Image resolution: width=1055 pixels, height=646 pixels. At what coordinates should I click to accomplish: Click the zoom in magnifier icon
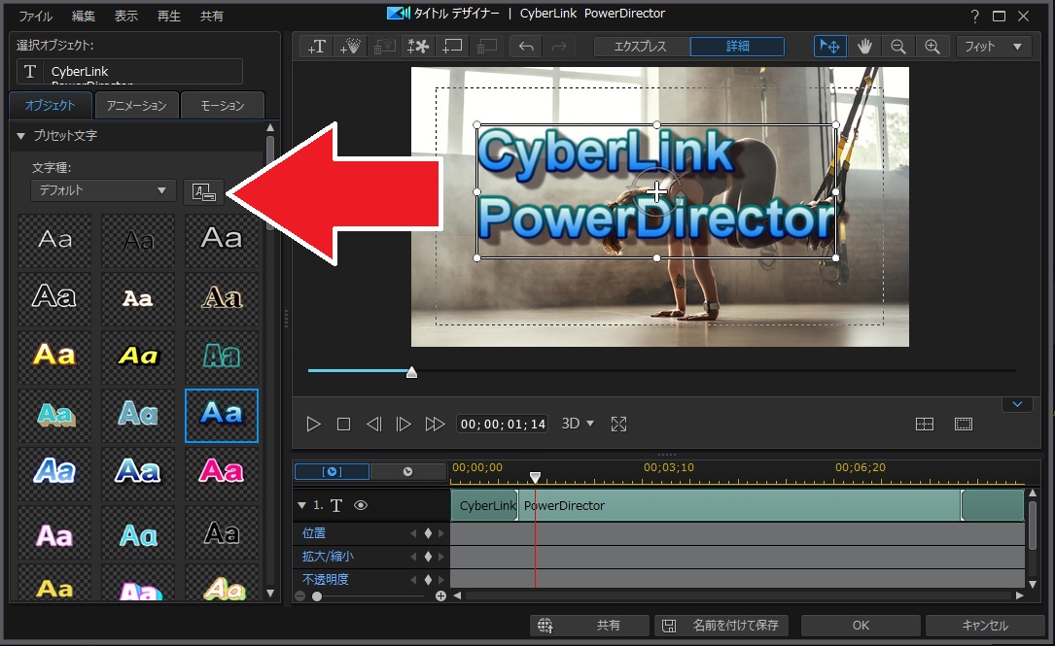932,47
